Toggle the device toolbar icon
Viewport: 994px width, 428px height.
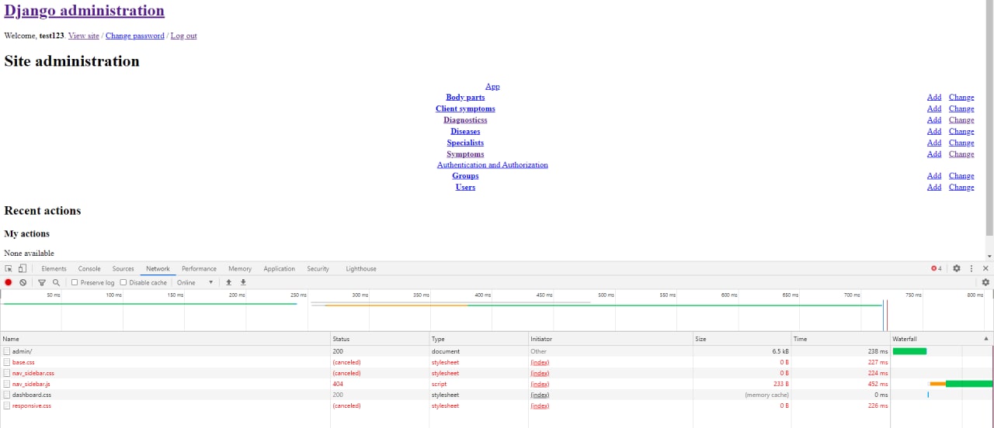(23, 268)
